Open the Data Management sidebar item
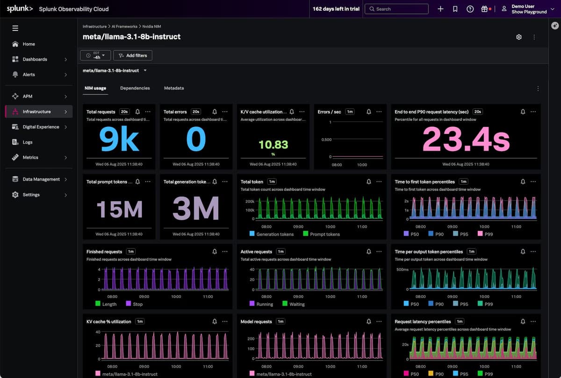The image size is (561, 378). coord(41,179)
